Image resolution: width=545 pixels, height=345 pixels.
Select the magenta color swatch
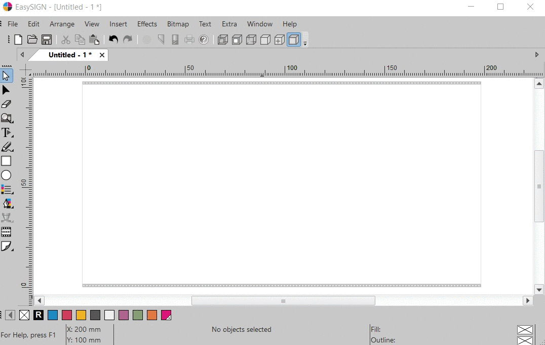click(x=166, y=315)
